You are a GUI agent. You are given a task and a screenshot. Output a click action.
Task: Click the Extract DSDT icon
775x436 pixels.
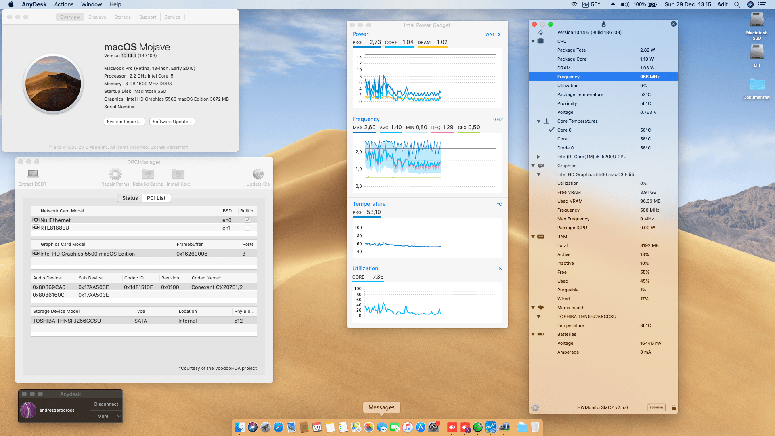(x=32, y=174)
